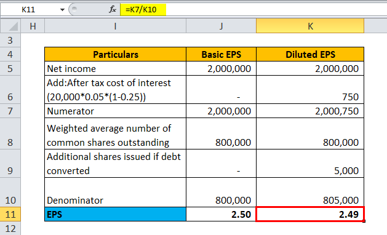387x235 pixels.
Task: Click the Particulars header cell
Action: pos(115,54)
